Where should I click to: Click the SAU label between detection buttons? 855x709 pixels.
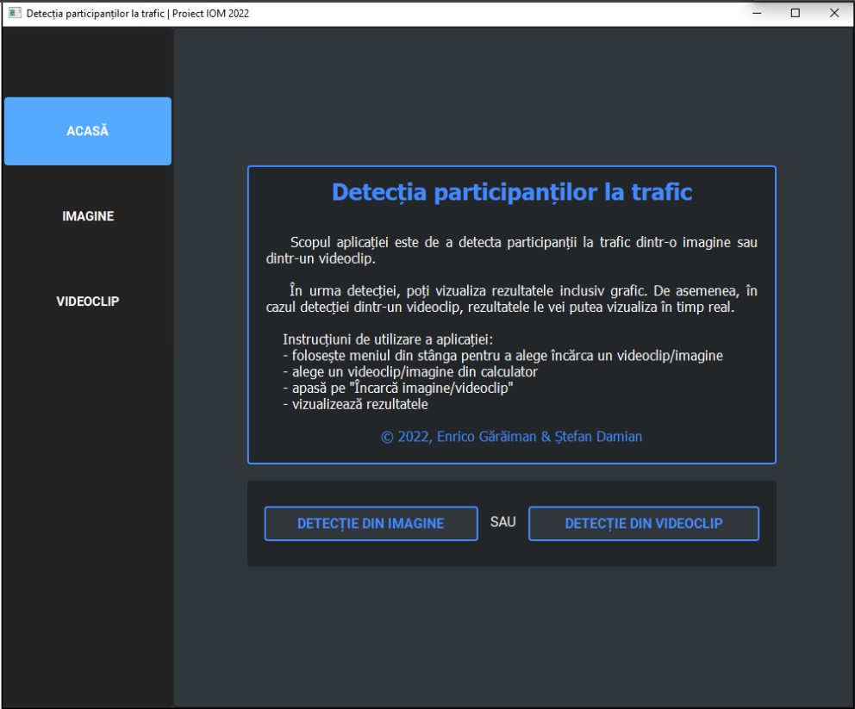(503, 521)
